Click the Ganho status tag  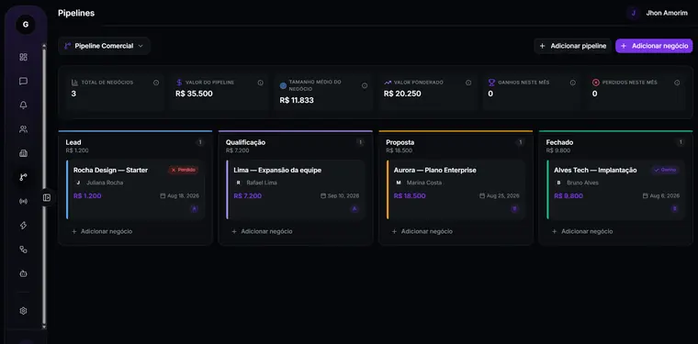click(665, 170)
